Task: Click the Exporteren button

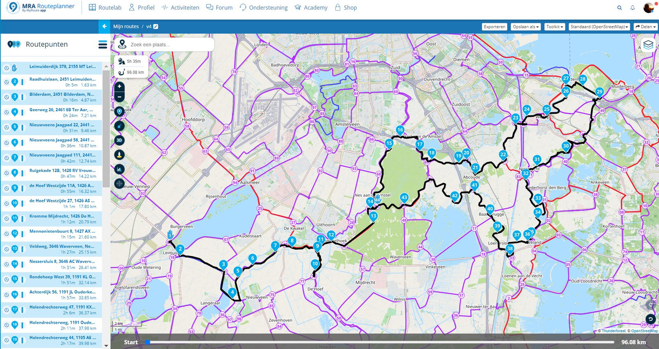Action: 495,26
